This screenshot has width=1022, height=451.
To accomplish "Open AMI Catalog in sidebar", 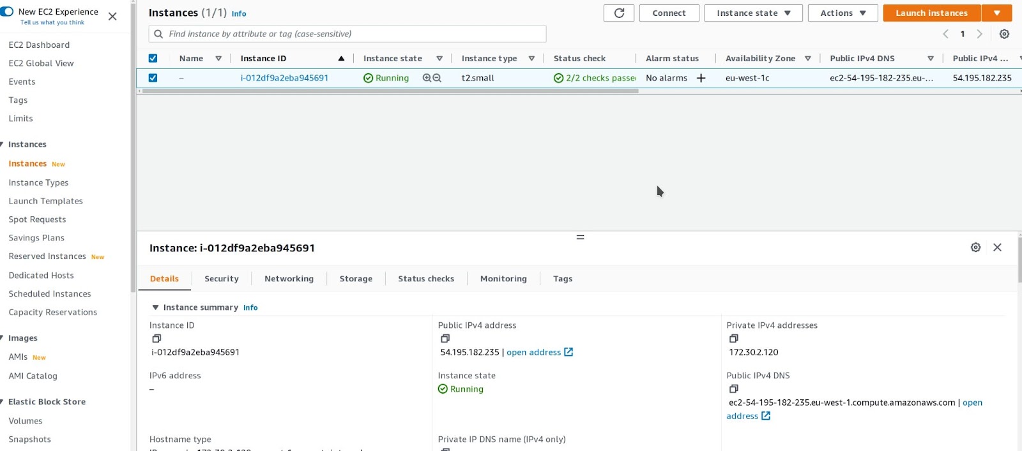I will click(33, 376).
